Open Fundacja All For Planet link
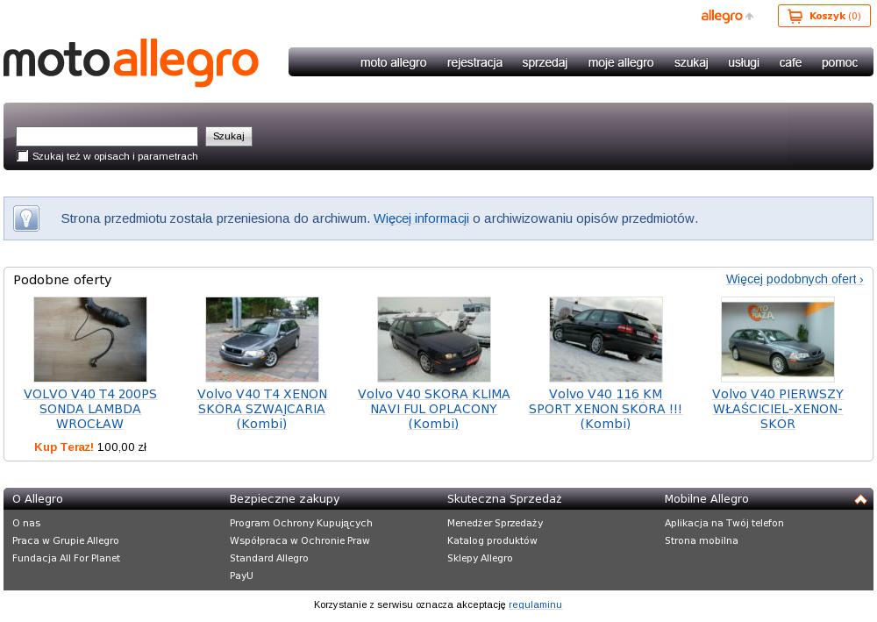Viewport: 877px width, 622px height. (x=66, y=558)
